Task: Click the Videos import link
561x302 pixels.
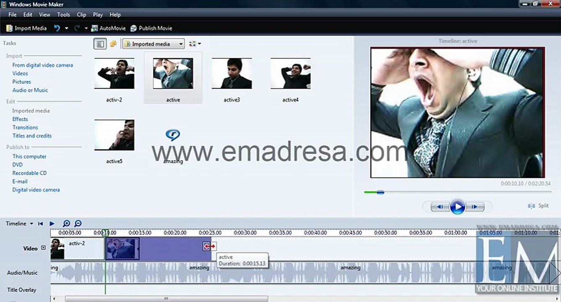Action: (20, 73)
